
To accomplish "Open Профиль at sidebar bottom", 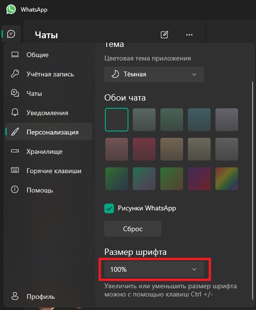I will click(x=49, y=296).
